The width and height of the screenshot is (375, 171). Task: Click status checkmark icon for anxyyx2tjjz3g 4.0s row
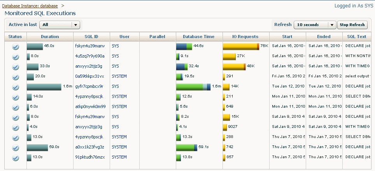[x=16, y=127]
